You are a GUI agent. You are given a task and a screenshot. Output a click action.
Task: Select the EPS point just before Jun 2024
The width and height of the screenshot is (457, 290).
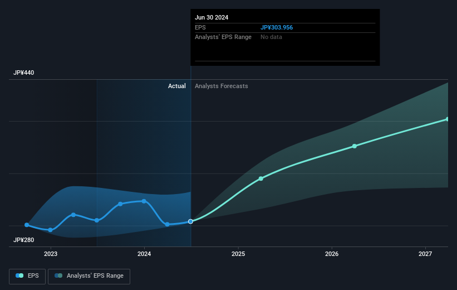[x=168, y=224]
